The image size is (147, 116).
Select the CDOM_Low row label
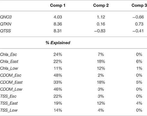(x=11, y=89)
